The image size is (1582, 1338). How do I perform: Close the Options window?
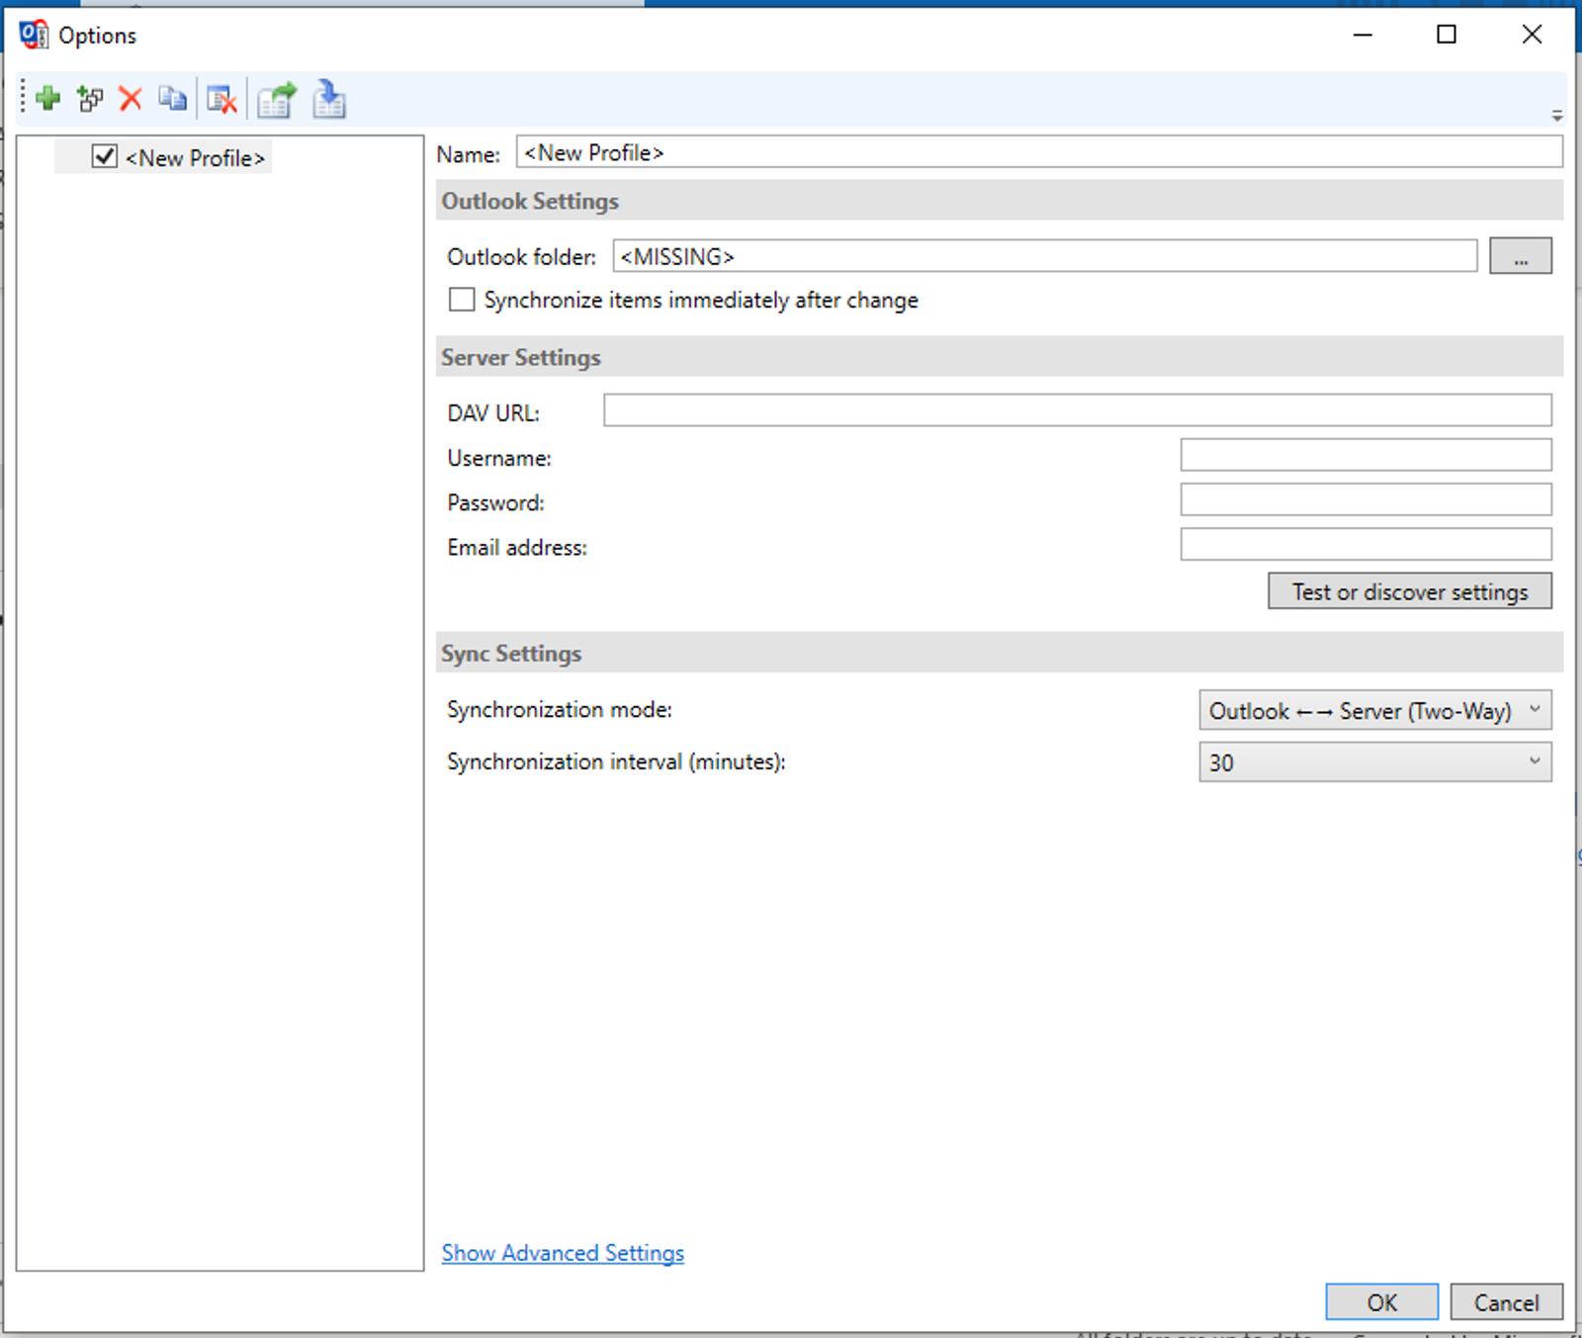tap(1532, 35)
